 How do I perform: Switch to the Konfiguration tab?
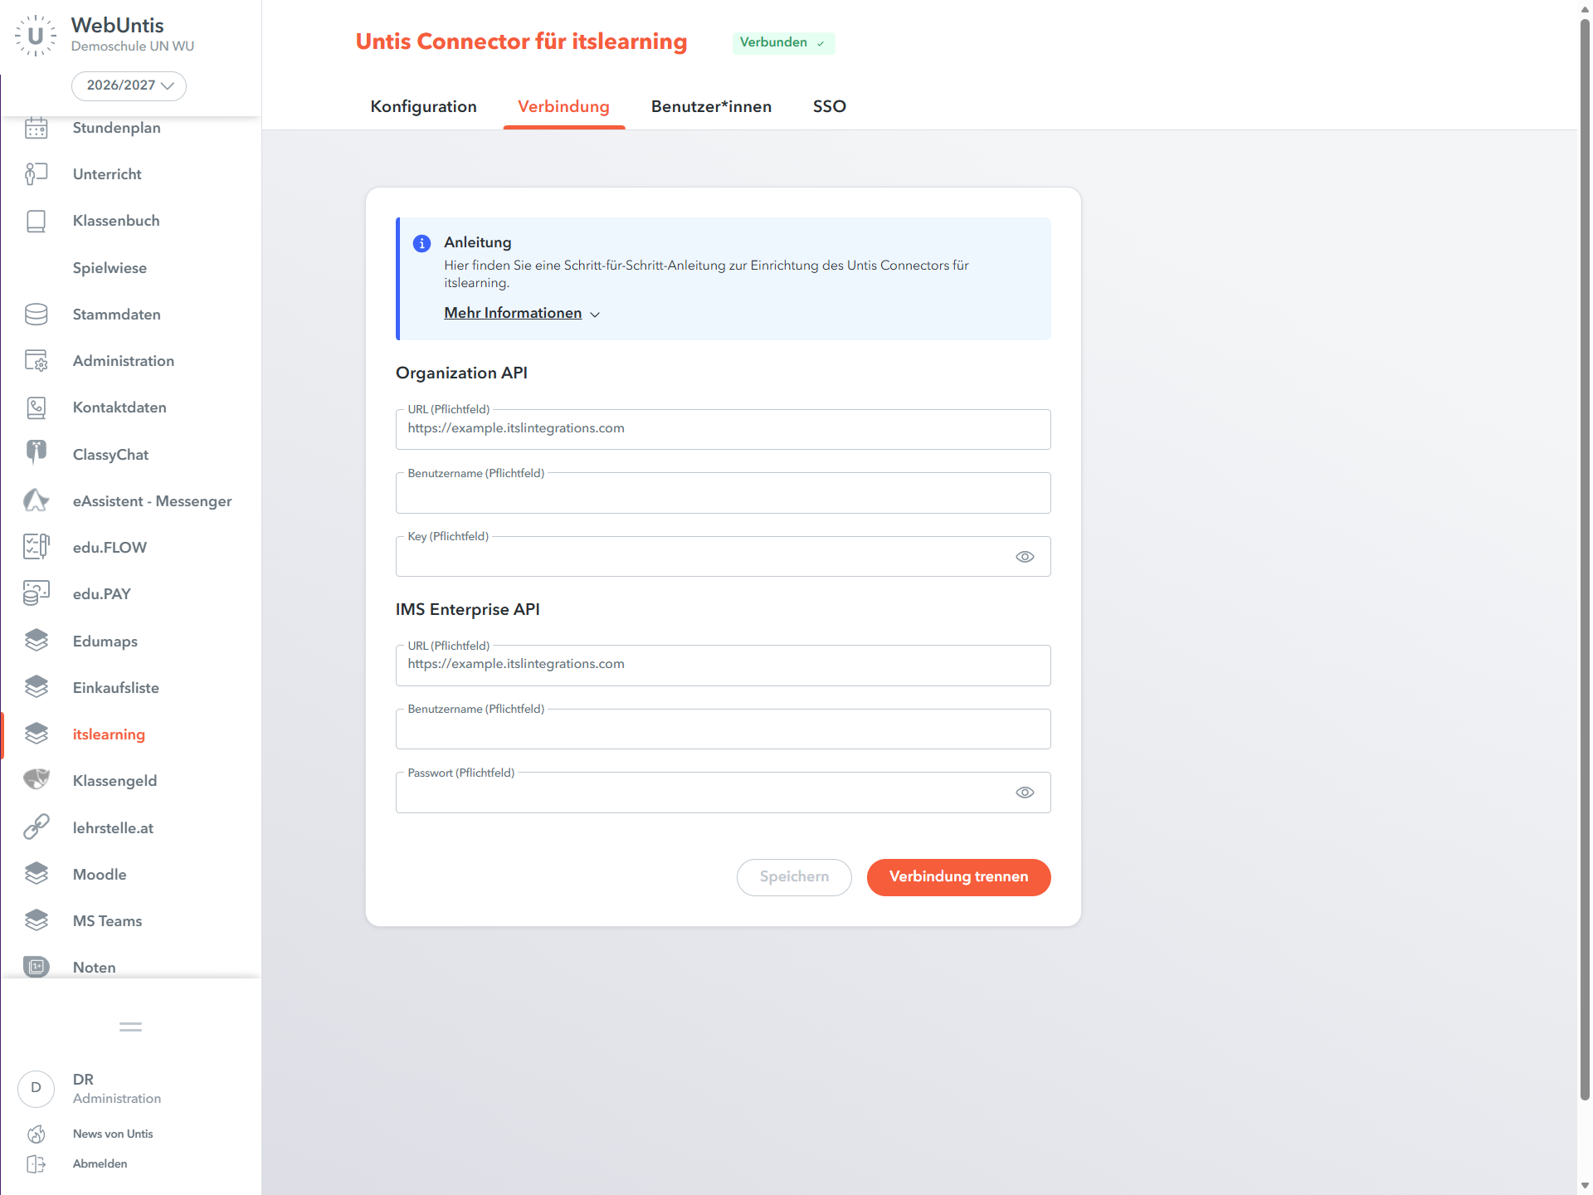423,106
